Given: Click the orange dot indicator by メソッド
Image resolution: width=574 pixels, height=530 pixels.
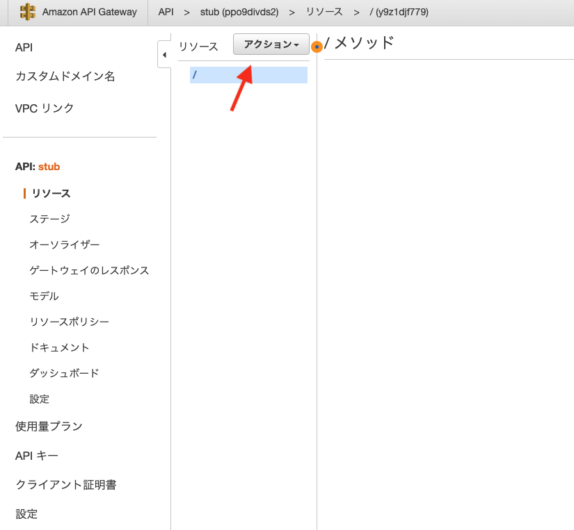Looking at the screenshot, I should pyautogui.click(x=317, y=47).
